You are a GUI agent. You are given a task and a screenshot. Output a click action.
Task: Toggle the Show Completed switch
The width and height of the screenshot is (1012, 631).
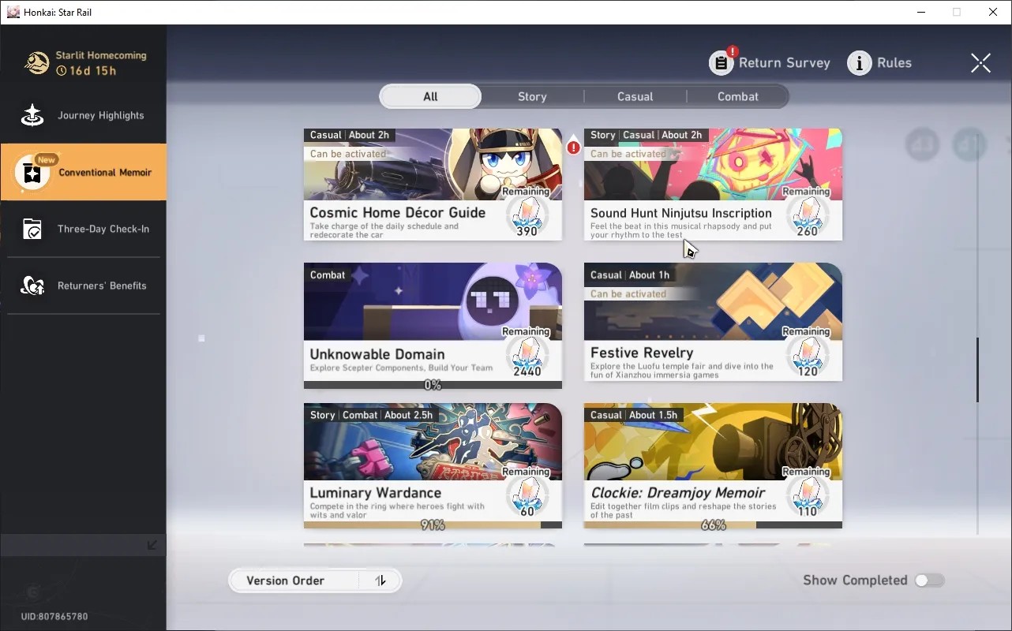[x=929, y=581]
